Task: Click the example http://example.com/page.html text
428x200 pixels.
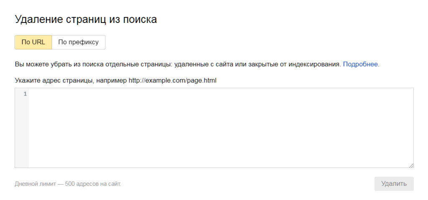Action: (173, 81)
